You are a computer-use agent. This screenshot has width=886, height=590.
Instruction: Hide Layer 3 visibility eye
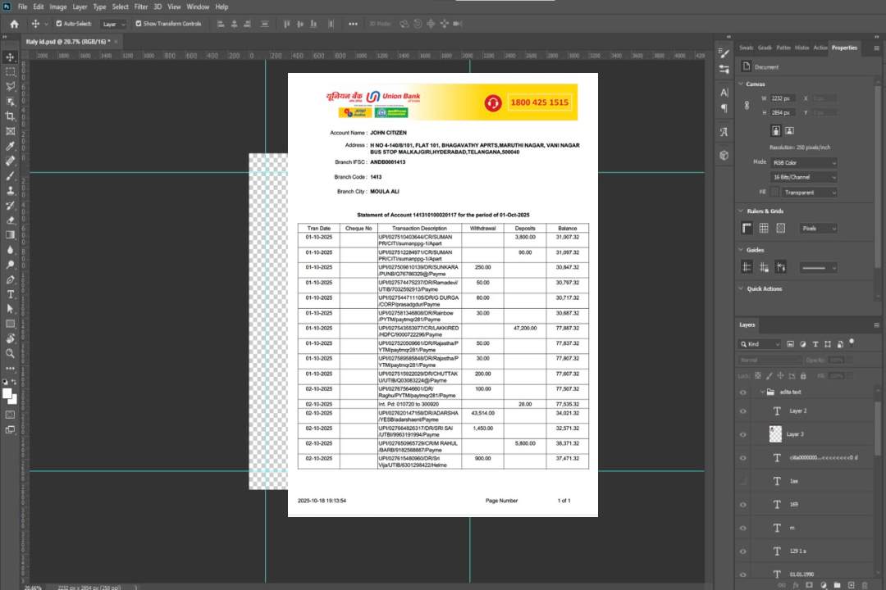pos(743,435)
